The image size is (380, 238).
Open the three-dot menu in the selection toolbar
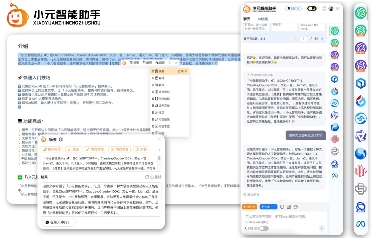[170, 63]
